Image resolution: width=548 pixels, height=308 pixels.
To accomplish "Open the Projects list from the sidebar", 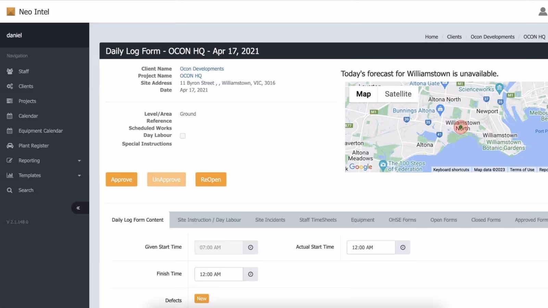I will (27, 101).
